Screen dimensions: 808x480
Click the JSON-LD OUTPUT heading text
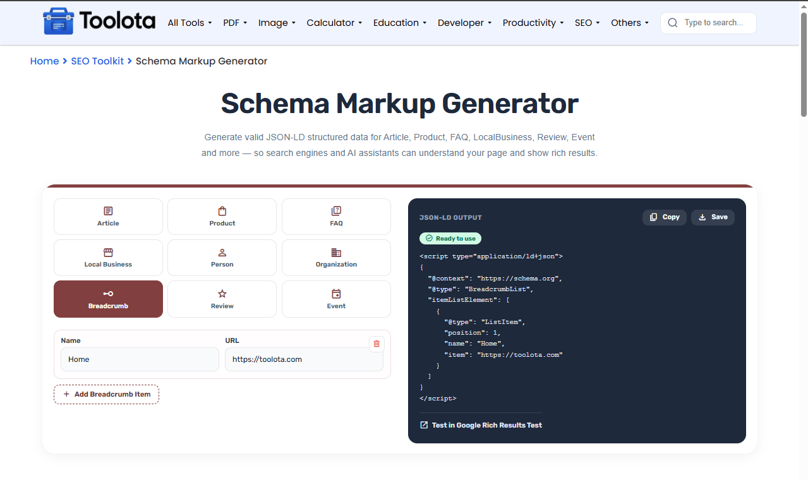pyautogui.click(x=450, y=217)
